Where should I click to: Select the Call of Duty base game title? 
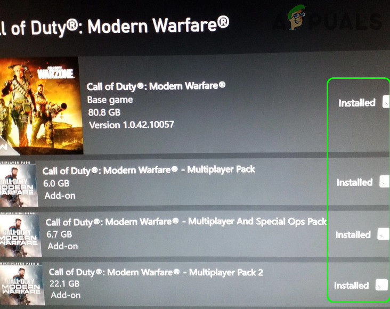pos(156,86)
